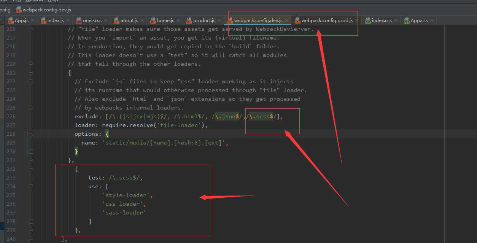Close the product.js tab
Viewport: 477px width, 243px height.
[x=219, y=21]
